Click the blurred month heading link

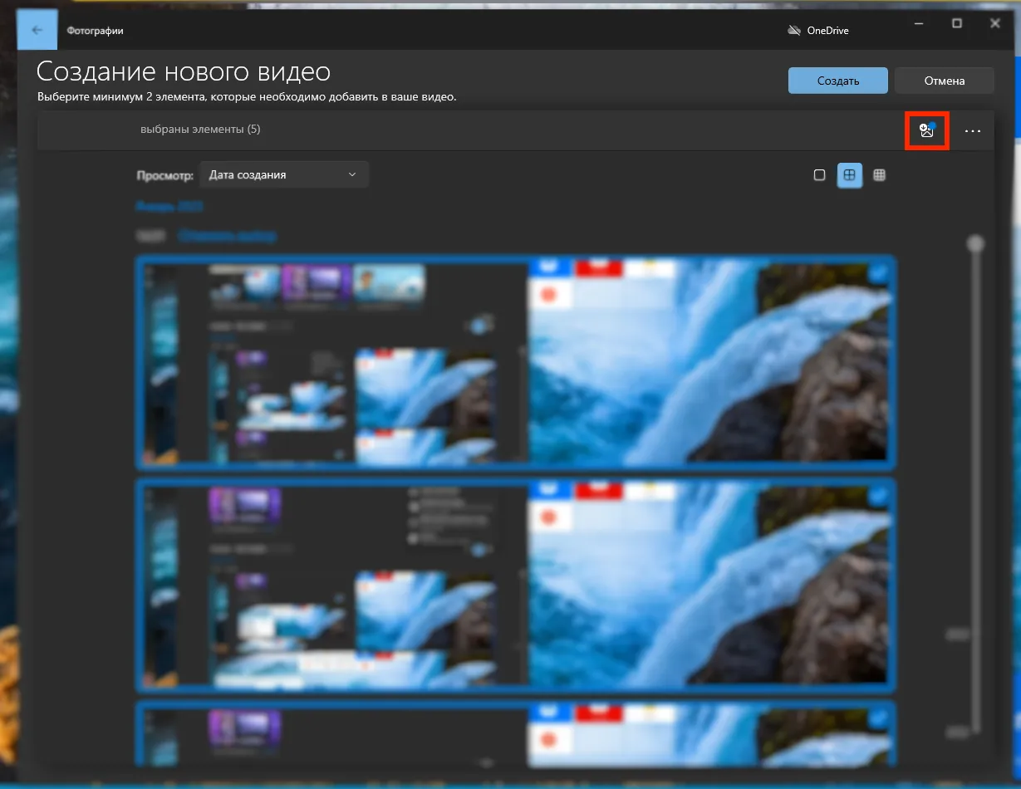(169, 207)
